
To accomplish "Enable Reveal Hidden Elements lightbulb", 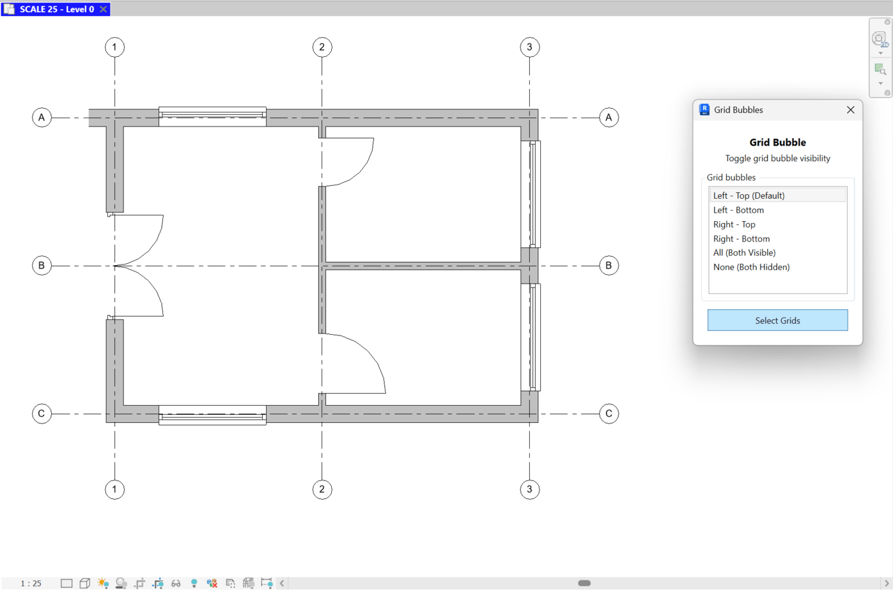I will pyautogui.click(x=194, y=583).
